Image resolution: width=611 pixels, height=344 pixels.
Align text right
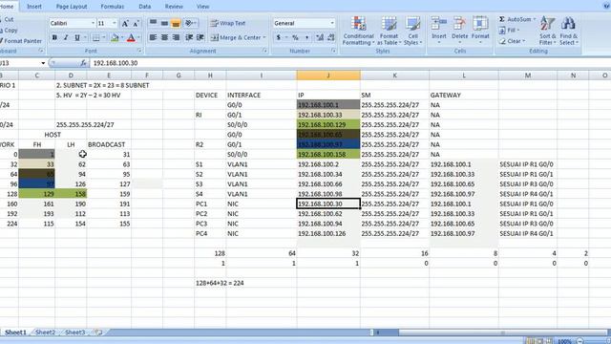[x=176, y=37]
